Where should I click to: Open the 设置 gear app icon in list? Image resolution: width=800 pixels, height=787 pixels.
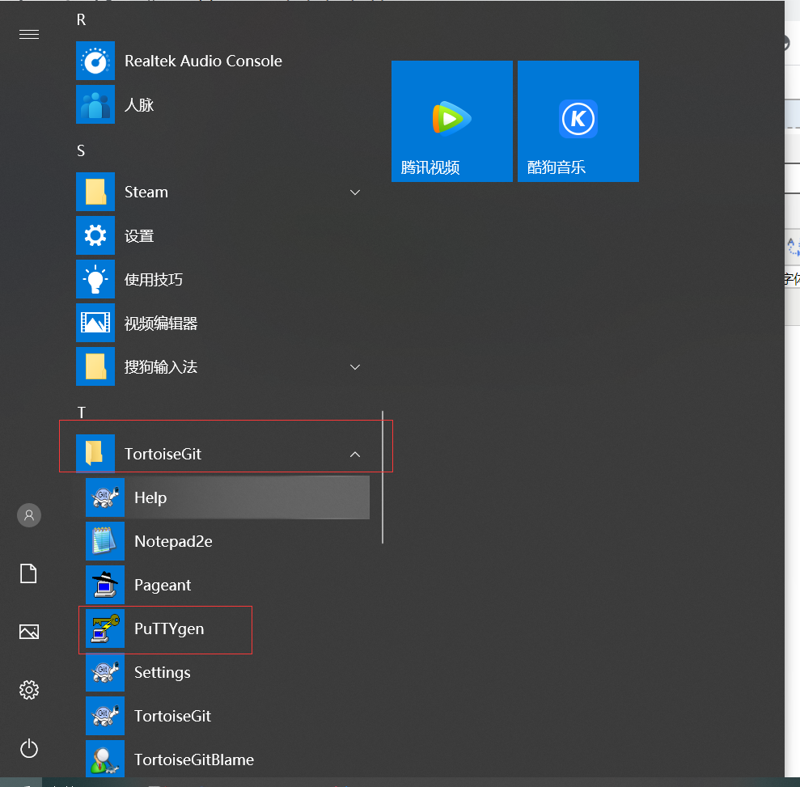tap(95, 235)
